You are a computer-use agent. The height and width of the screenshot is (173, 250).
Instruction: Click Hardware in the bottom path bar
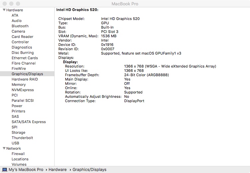57,170
